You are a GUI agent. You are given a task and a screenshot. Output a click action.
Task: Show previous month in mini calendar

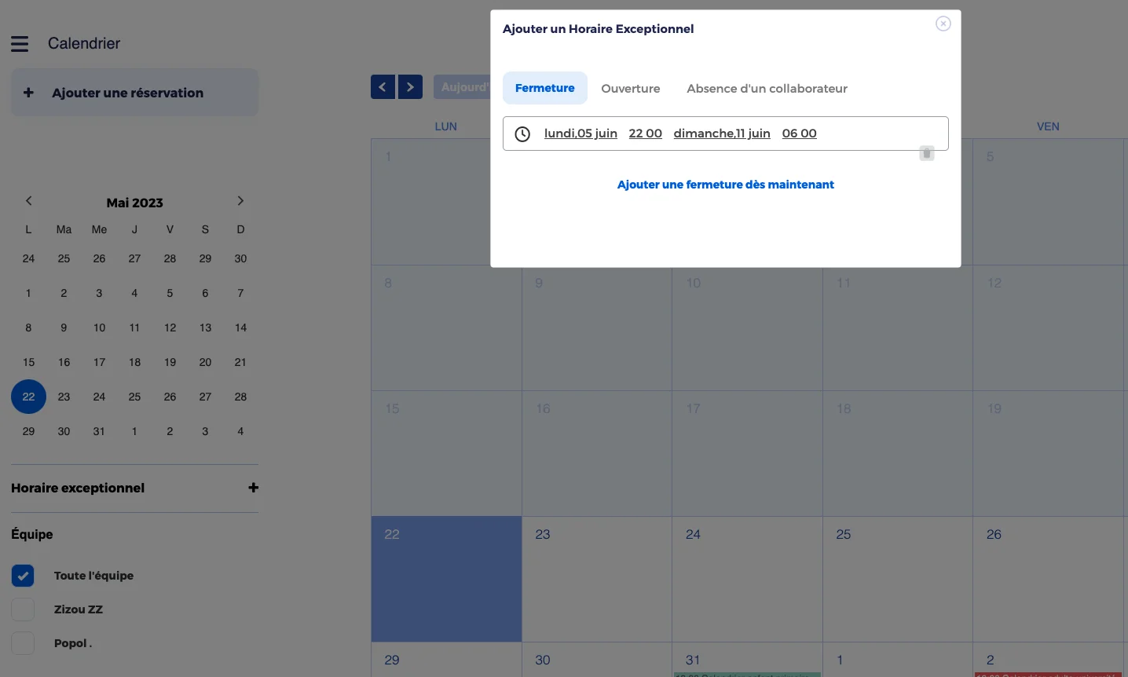29,201
